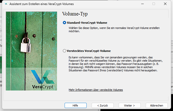This screenshot has height=111, width=173.
Task: Cancel the wizard with Abbrechen
Action: [157, 106]
